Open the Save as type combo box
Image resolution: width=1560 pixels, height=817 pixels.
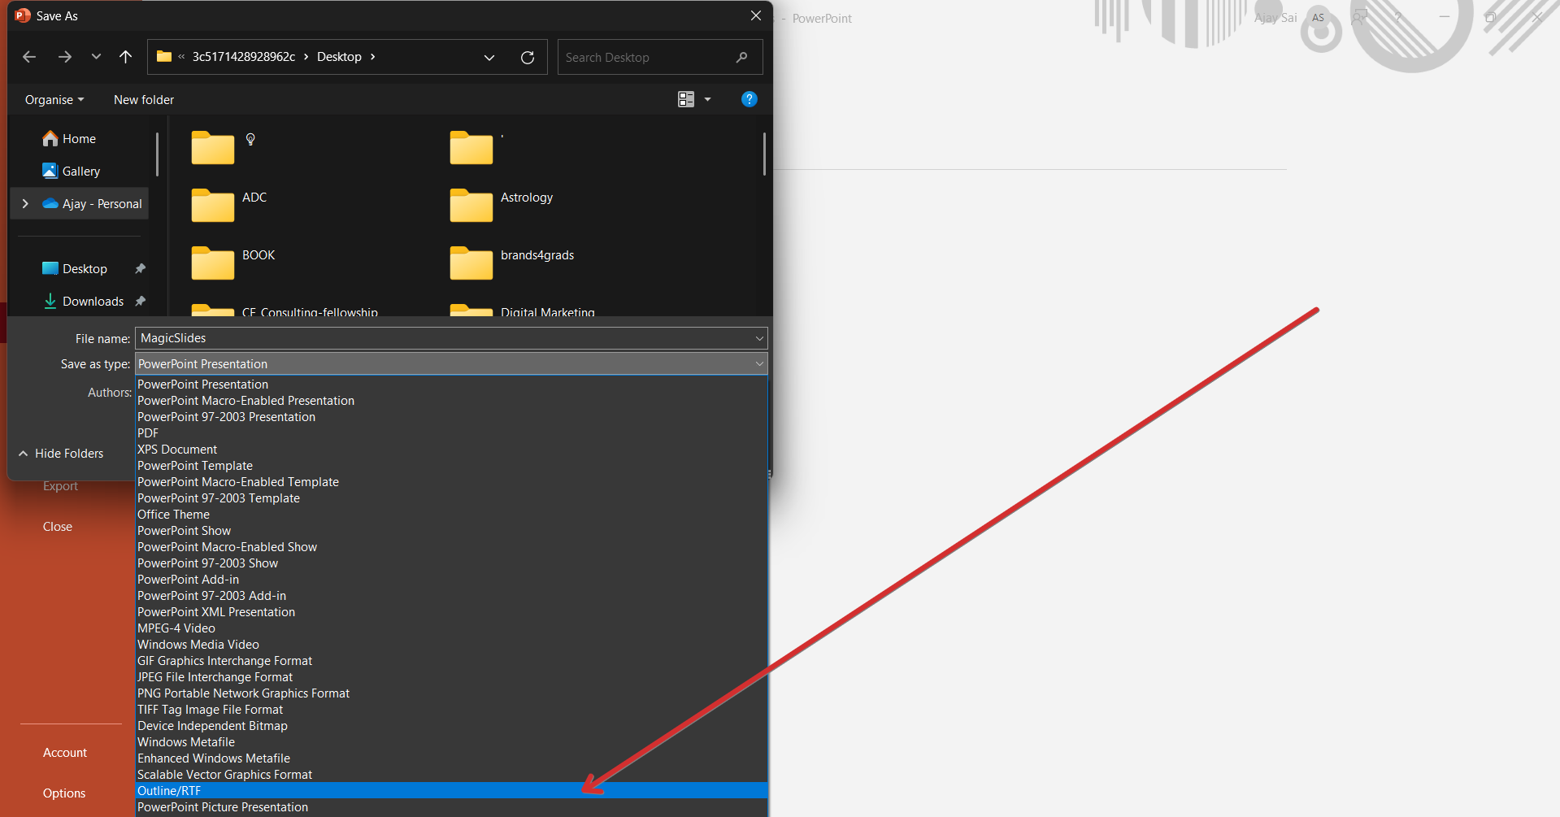click(451, 364)
